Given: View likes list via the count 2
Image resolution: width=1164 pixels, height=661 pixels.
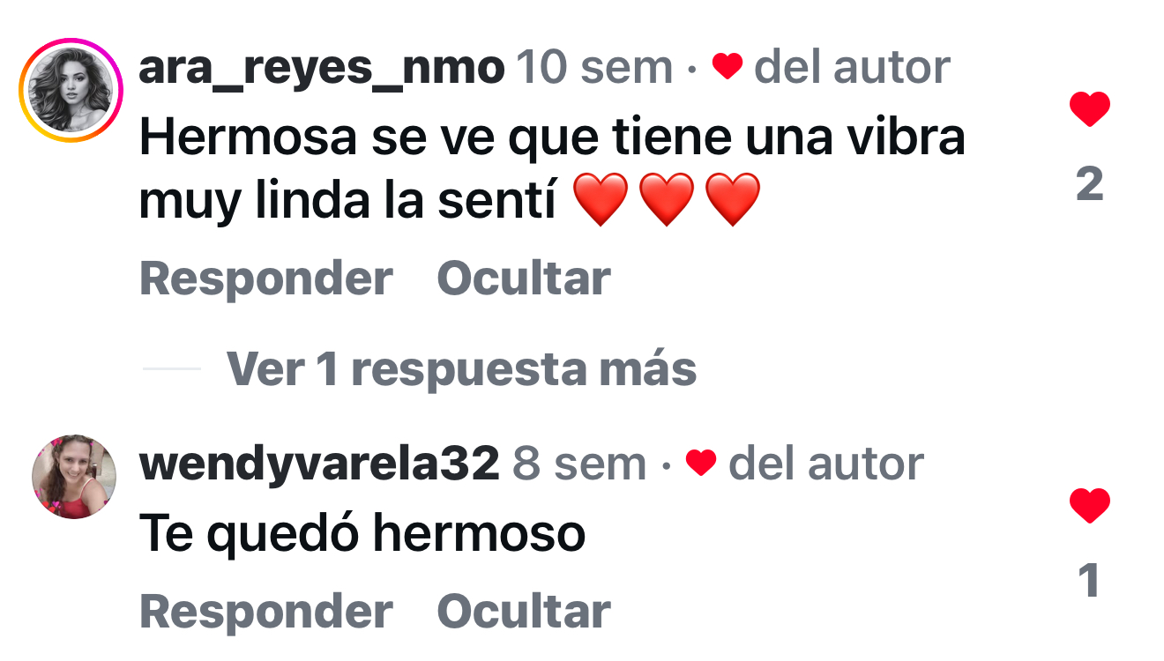Looking at the screenshot, I should click(x=1090, y=184).
